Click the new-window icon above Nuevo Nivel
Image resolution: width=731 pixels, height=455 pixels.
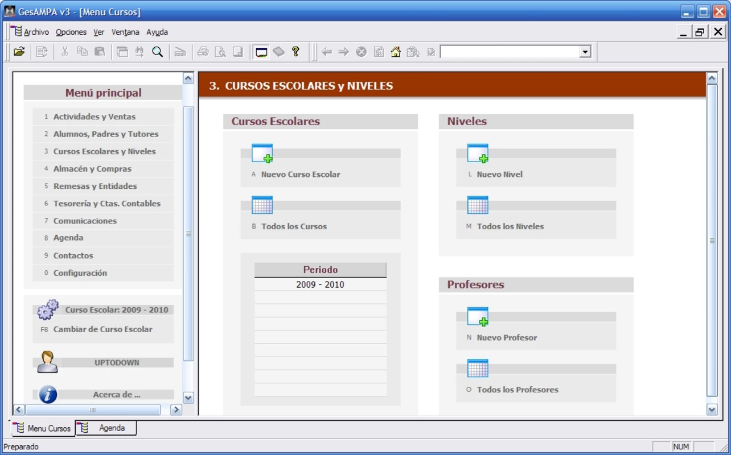(478, 153)
